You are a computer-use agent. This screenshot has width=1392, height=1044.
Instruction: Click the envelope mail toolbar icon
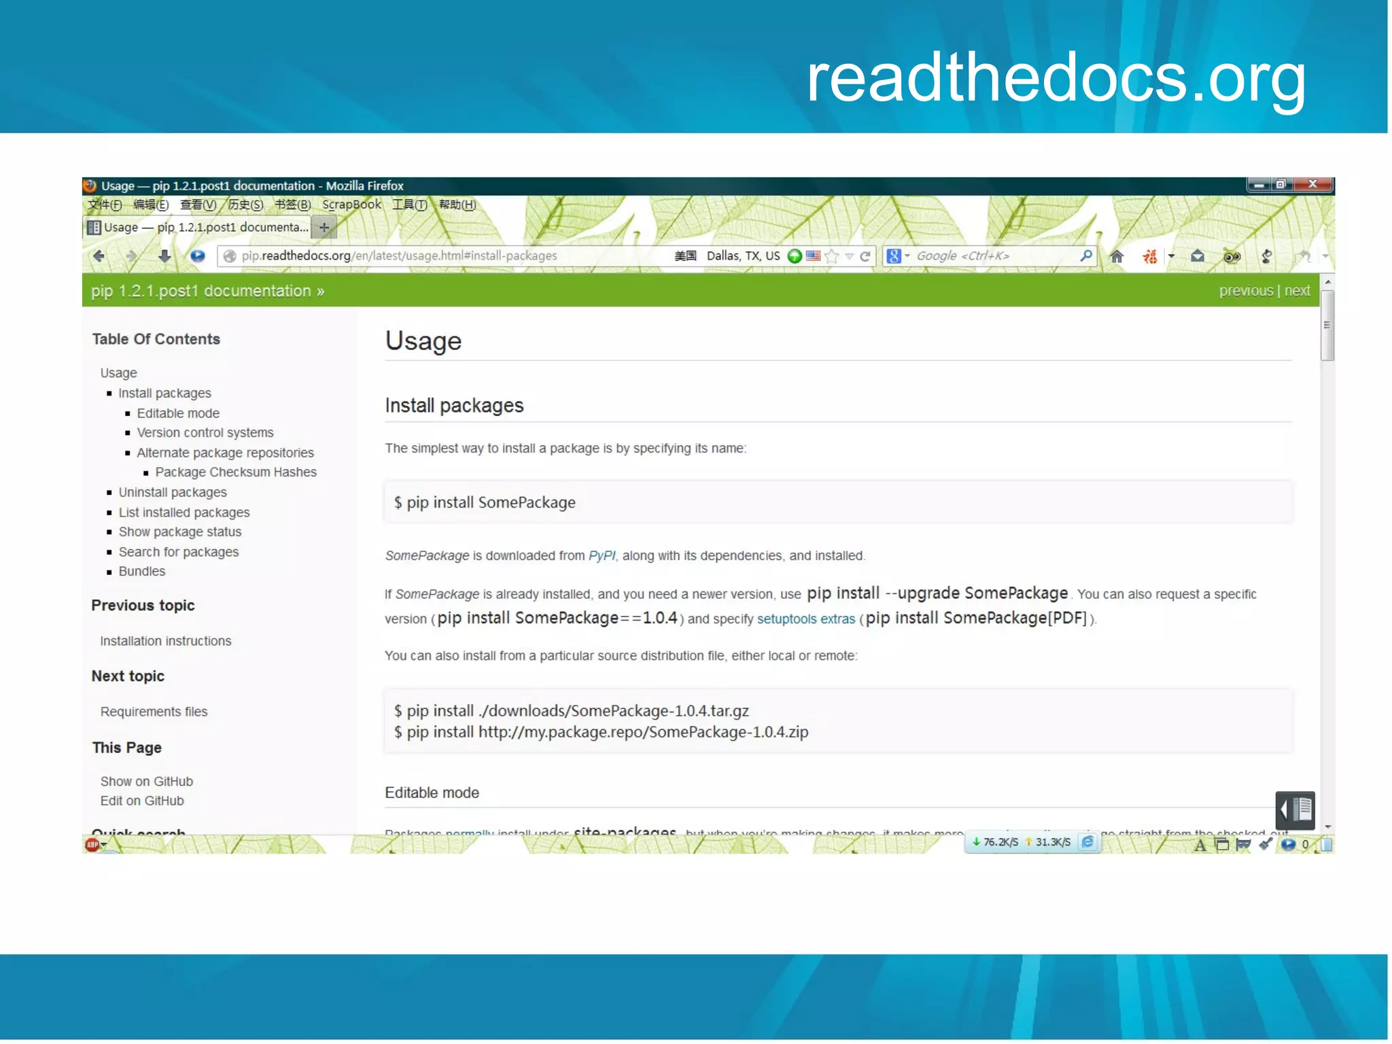[1198, 256]
